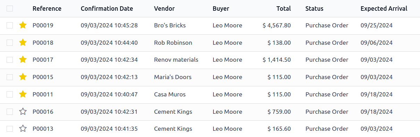
Task: Sort the list by Total column
Action: (284, 9)
